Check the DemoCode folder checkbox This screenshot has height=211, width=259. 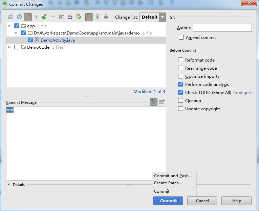(x=17, y=47)
